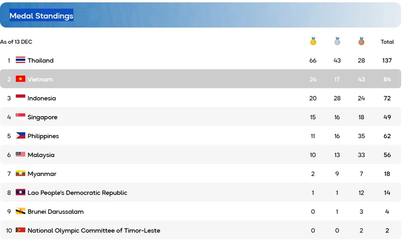Image resolution: width=411 pixels, height=246 pixels.
Task: Open Lao People's Democratic Republic entry
Action: click(x=77, y=193)
